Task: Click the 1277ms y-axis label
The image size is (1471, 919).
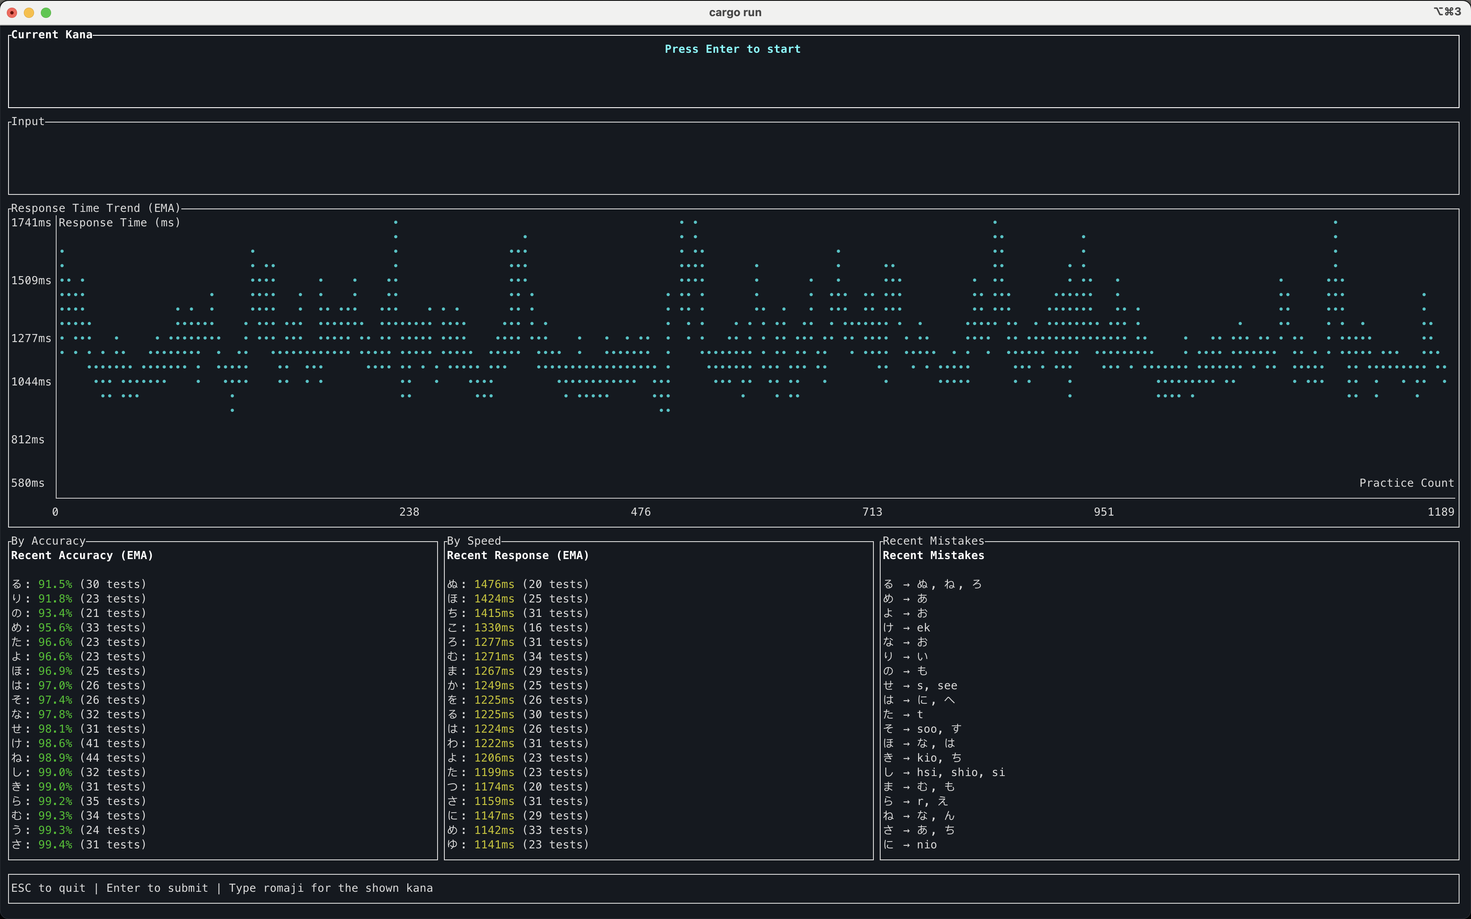Action: (x=31, y=338)
